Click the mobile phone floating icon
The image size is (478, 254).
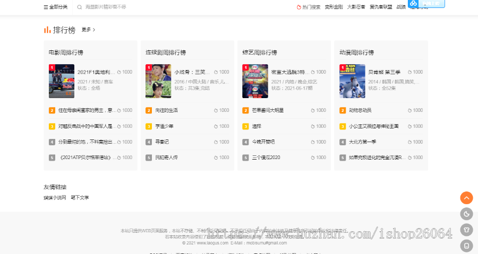(466, 246)
